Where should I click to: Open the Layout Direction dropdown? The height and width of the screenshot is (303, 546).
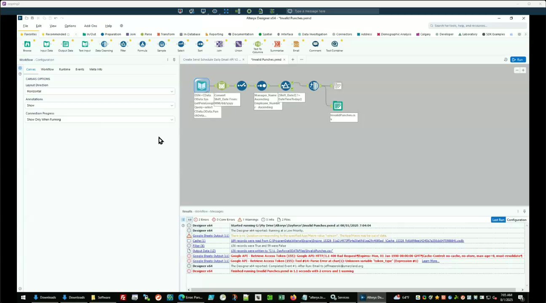point(100,91)
